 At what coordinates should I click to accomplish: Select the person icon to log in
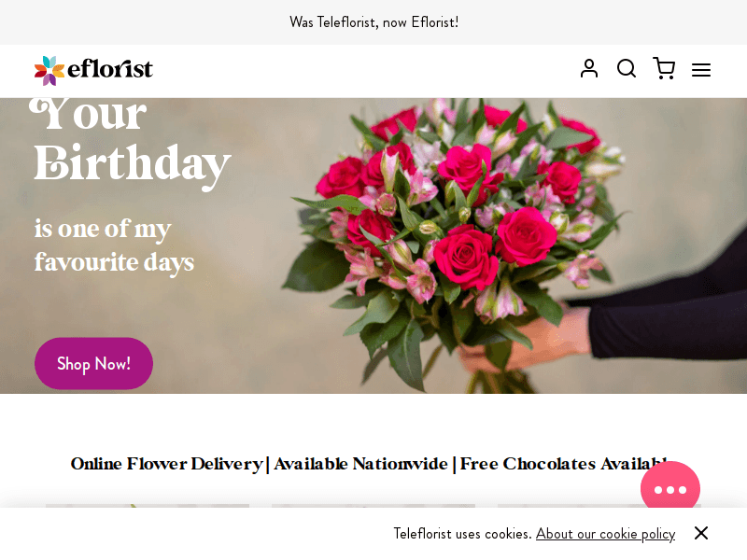589,68
